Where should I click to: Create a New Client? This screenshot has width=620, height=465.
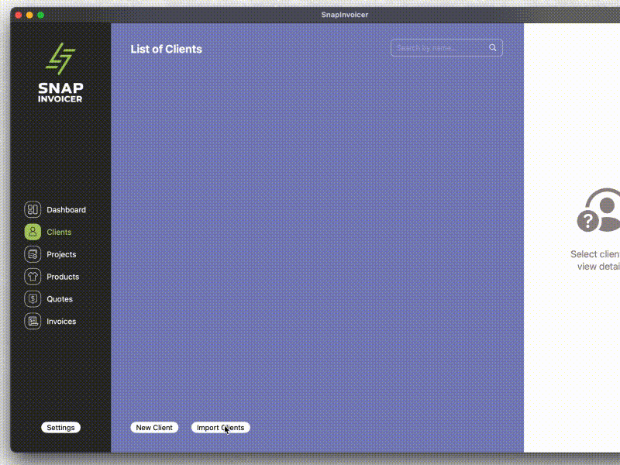(x=154, y=428)
